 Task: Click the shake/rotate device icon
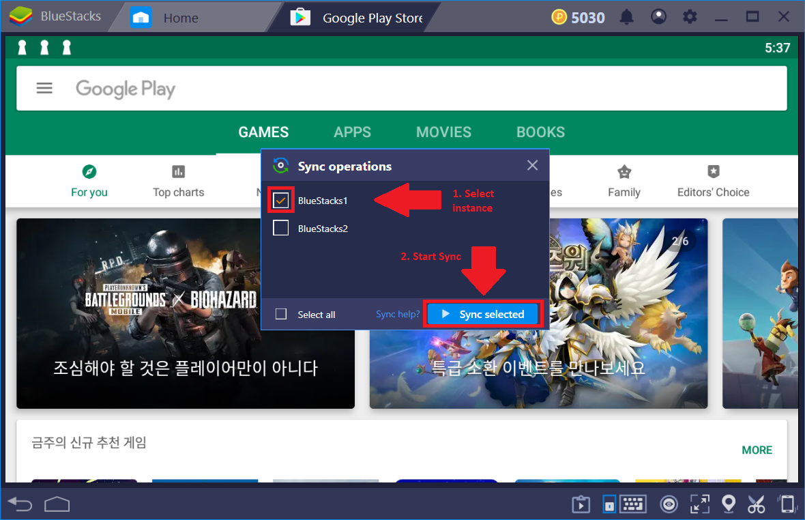787,504
